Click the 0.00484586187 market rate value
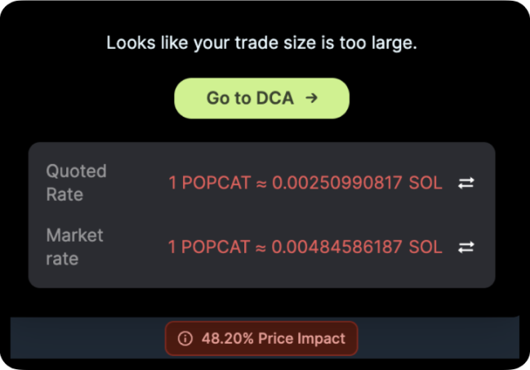The width and height of the screenshot is (530, 370). click(337, 247)
